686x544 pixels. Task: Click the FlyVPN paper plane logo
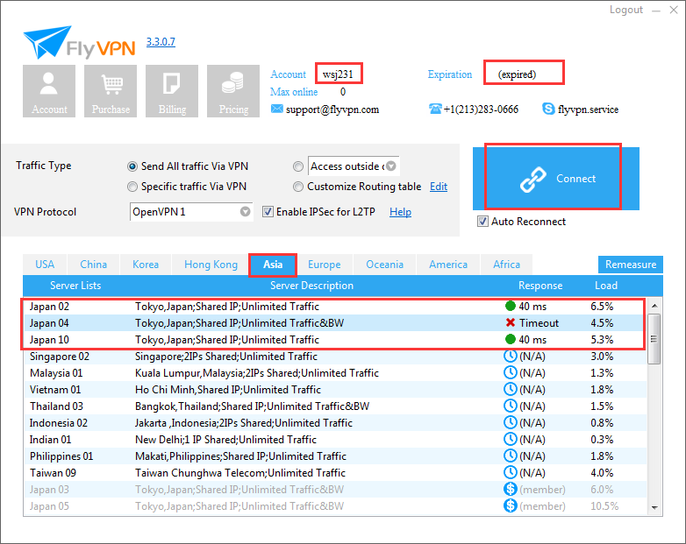pos(47,42)
